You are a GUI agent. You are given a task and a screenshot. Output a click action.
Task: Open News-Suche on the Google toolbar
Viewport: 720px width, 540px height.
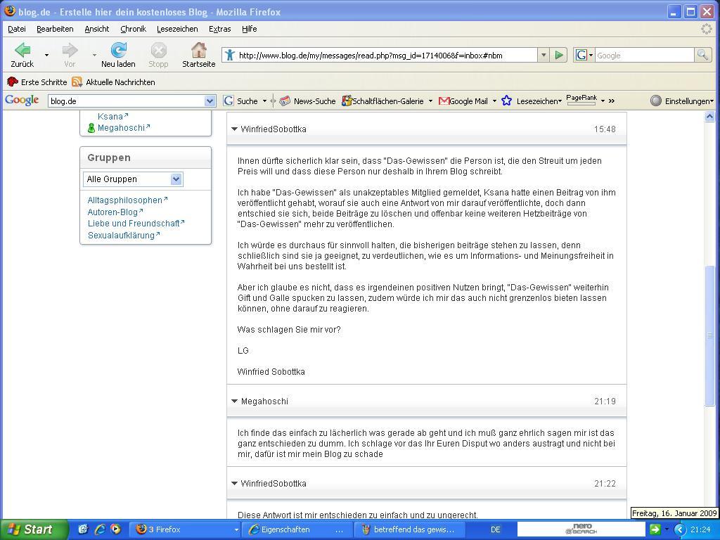tap(308, 101)
